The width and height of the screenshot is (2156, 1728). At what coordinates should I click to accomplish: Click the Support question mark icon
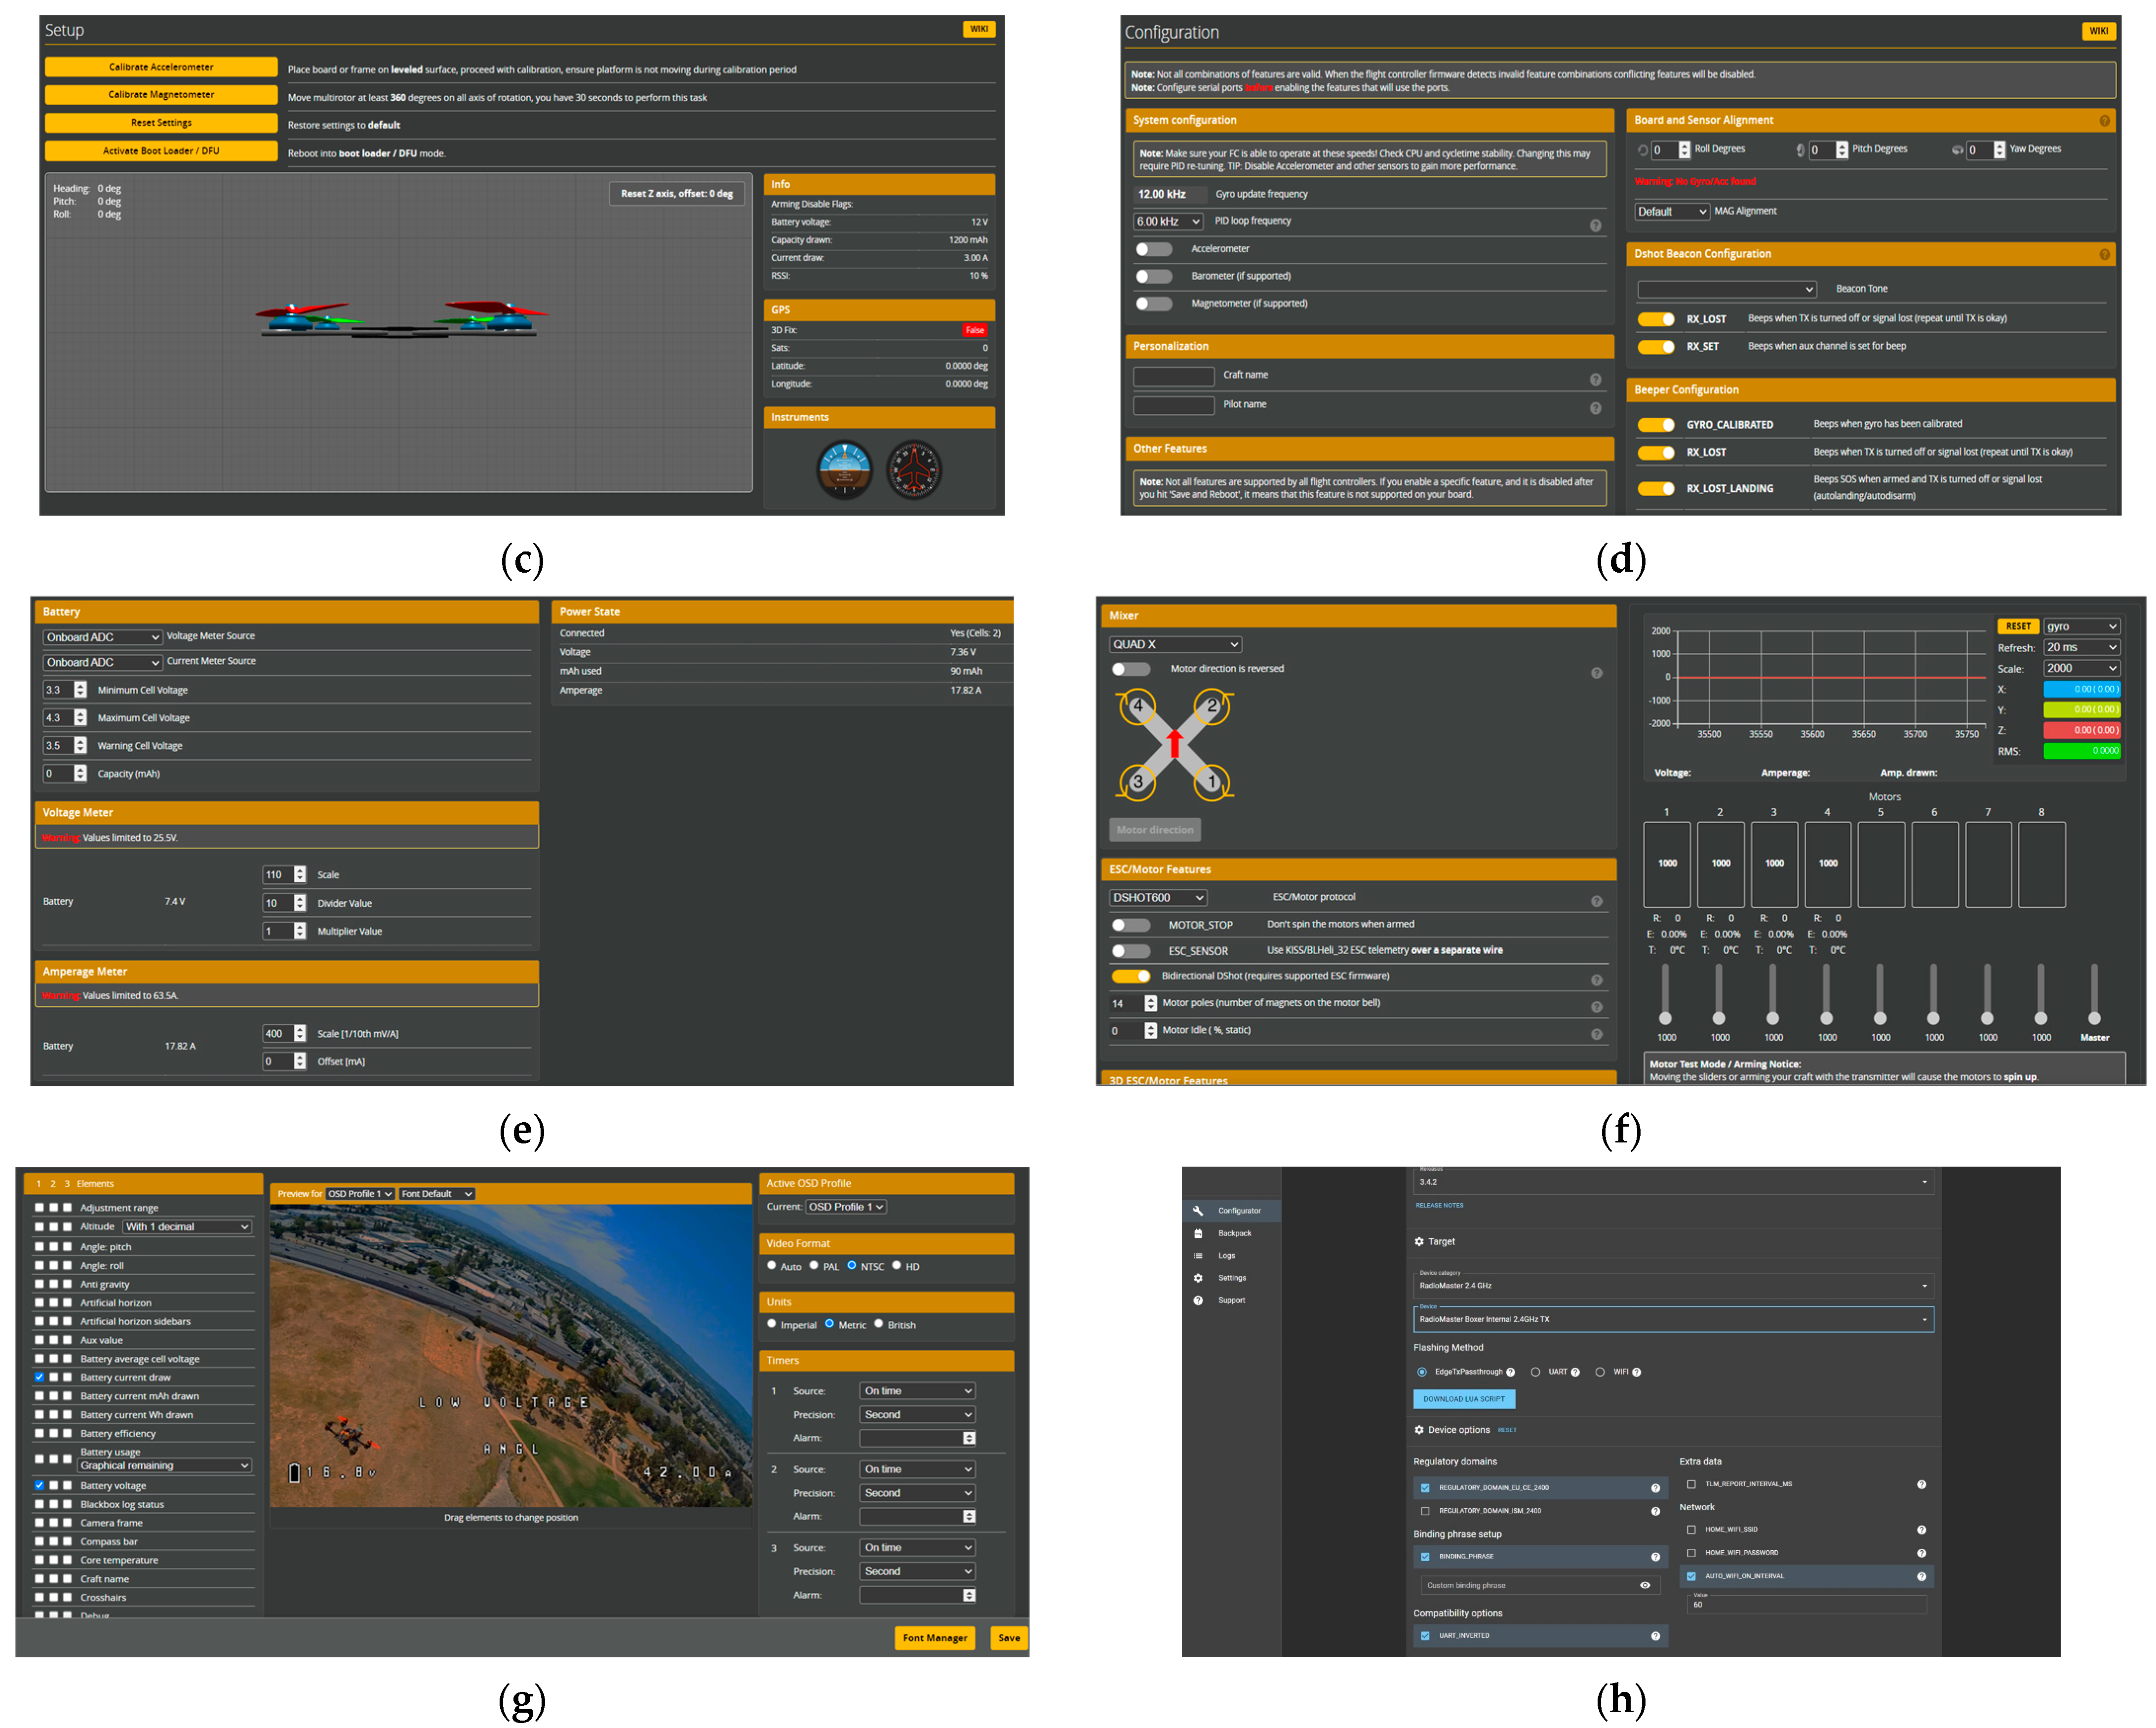[x=1198, y=1301]
